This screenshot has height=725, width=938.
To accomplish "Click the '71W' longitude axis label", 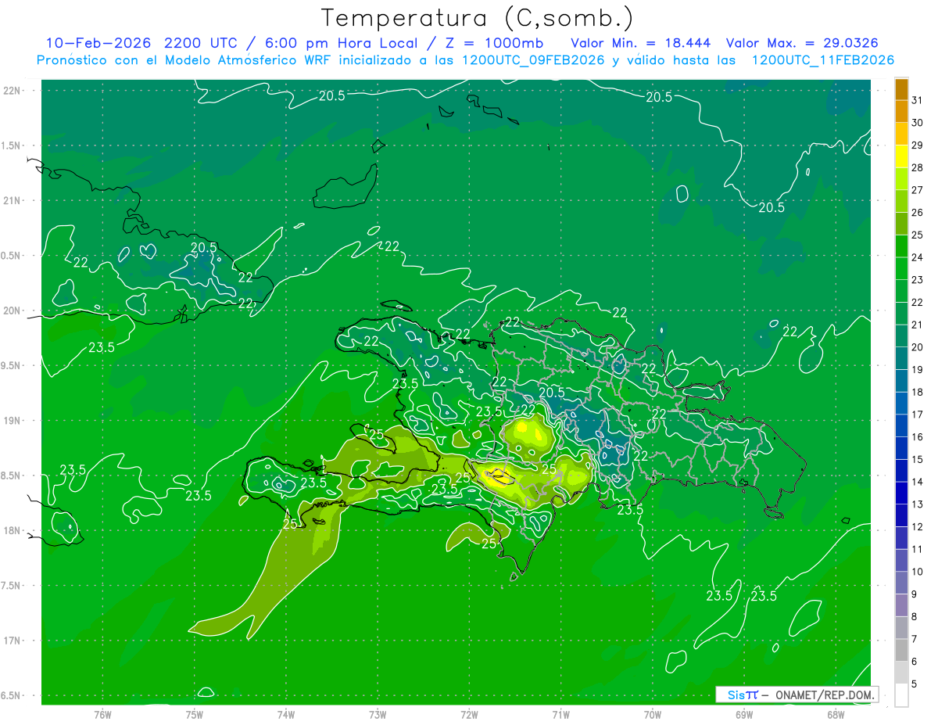I will (560, 714).
